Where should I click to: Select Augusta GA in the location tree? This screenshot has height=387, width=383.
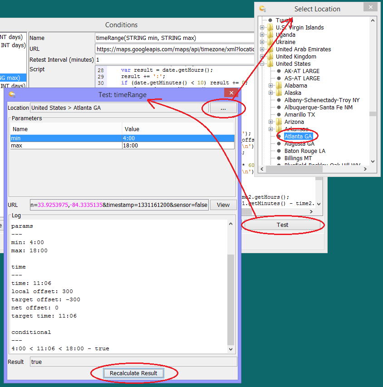click(300, 144)
